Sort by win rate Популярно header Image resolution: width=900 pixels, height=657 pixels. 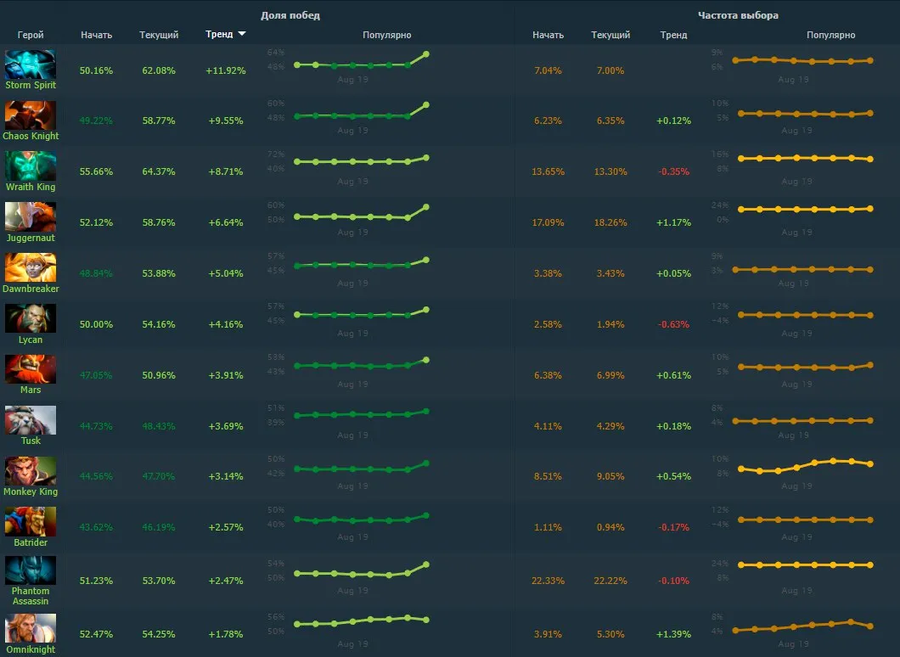[x=387, y=35]
